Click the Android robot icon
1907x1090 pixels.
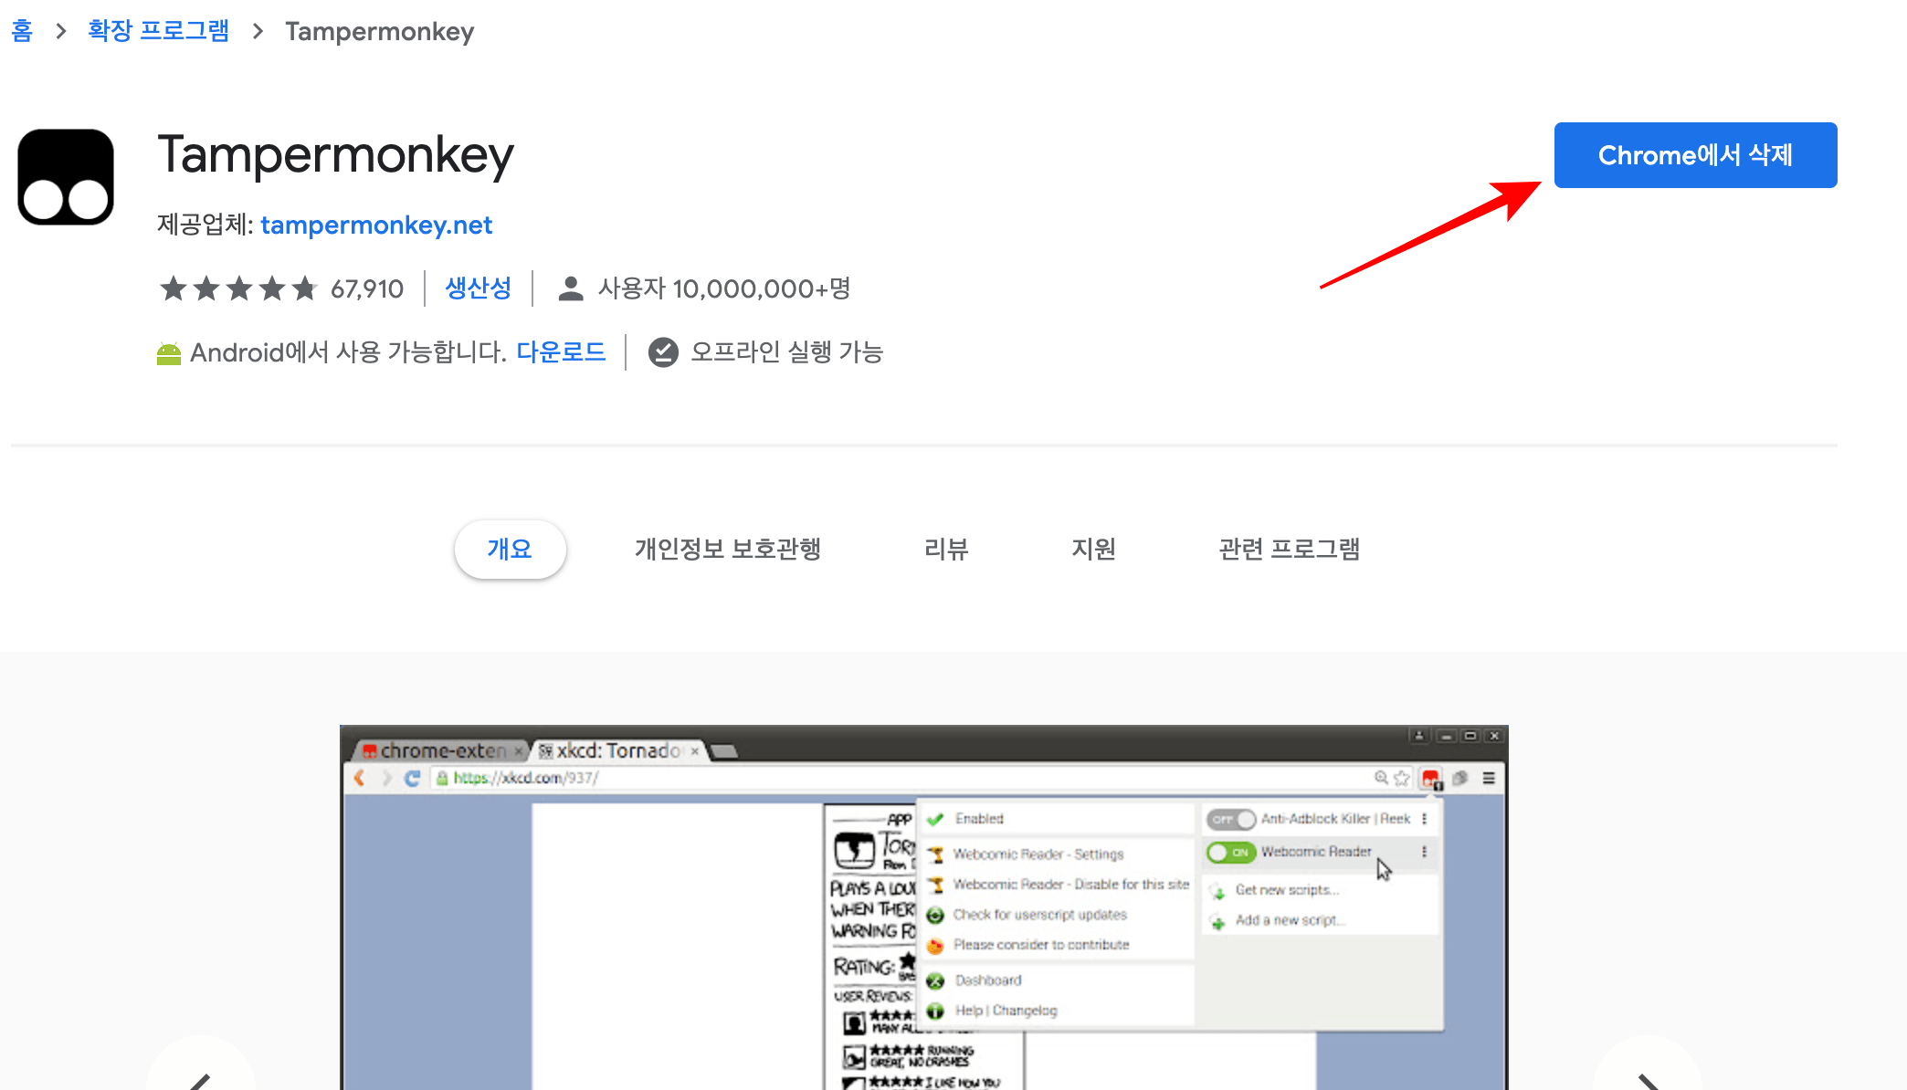point(169,353)
